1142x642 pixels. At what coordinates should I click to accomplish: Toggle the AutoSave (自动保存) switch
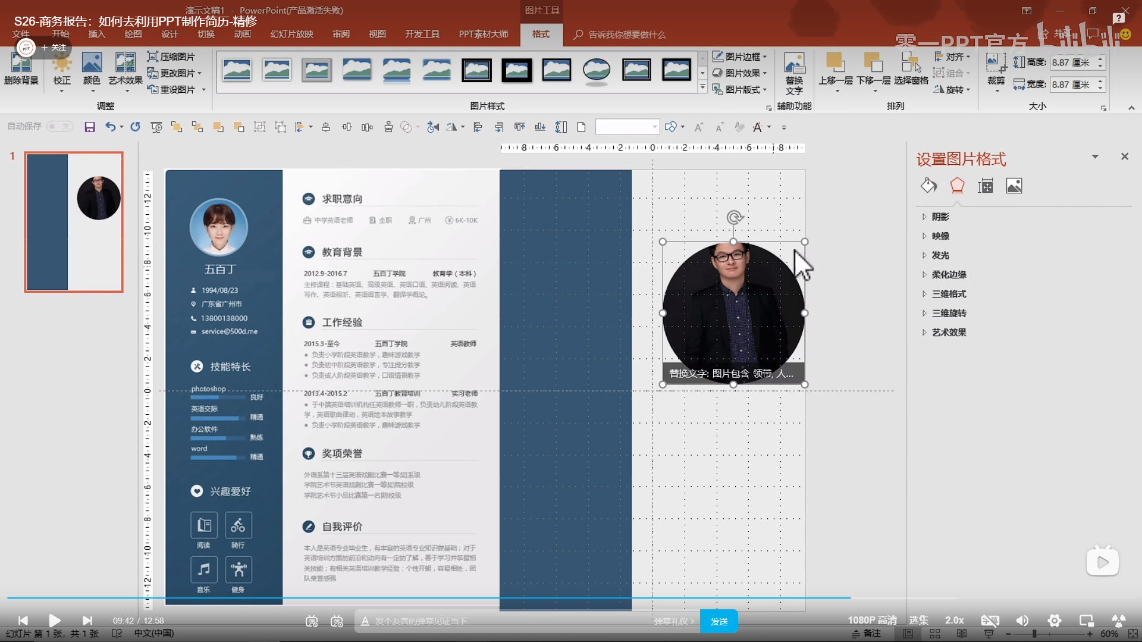[59, 126]
